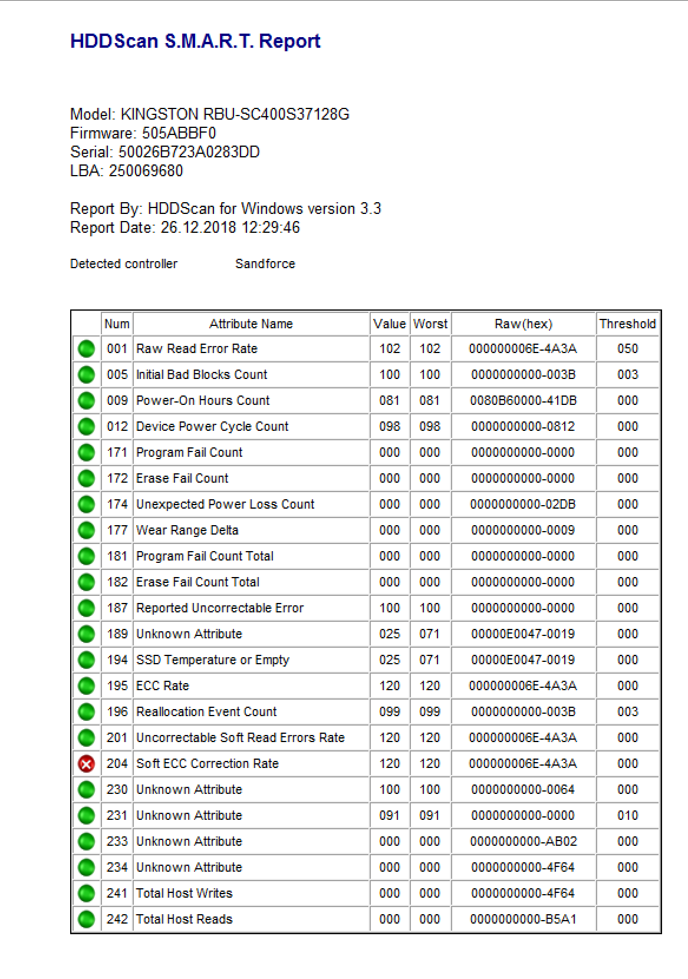This screenshot has height=979, width=688.
Task: Click the Raw Read Error Rate attribute name
Action: 197,349
